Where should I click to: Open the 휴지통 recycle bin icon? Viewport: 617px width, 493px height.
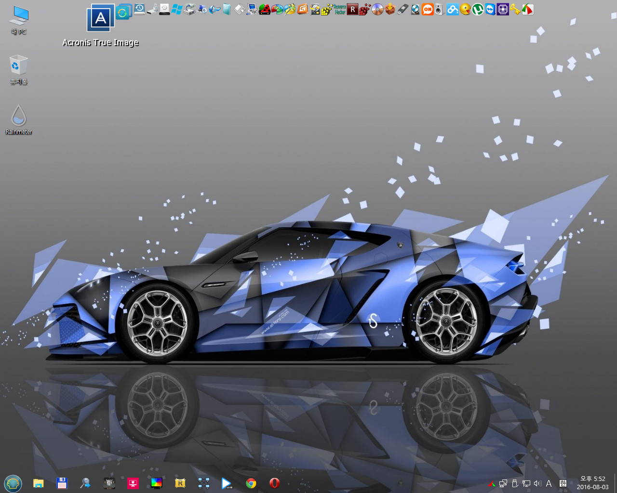(x=19, y=70)
